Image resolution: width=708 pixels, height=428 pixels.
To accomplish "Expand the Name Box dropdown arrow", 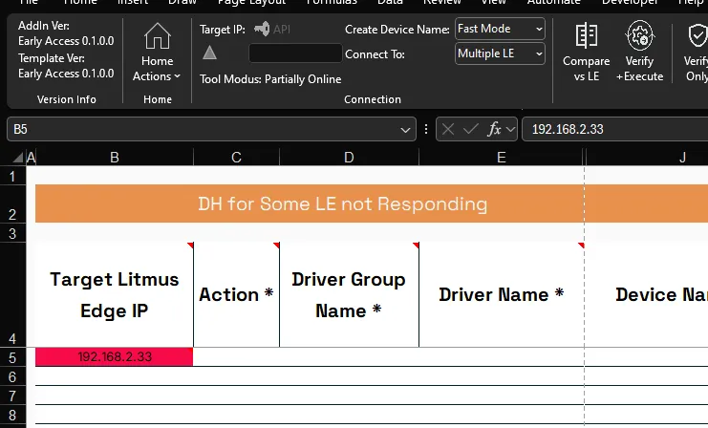I will 405,130.
